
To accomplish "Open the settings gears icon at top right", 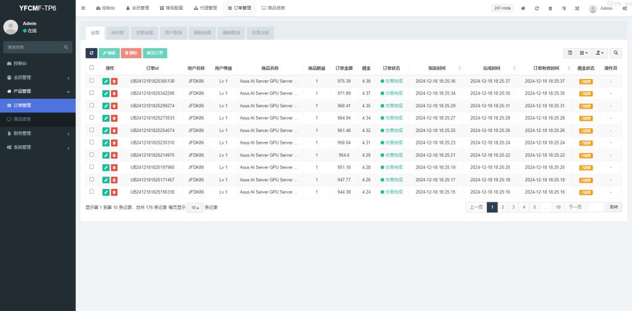I will (x=625, y=9).
